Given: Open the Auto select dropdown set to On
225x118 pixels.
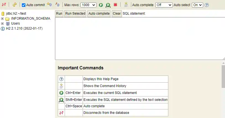Looking at the screenshot, I should coord(197,5).
